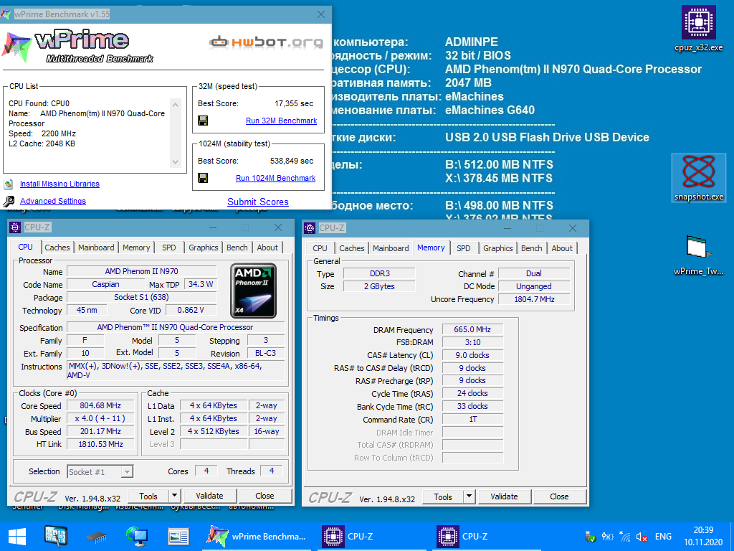734x551 pixels.
Task: Click Tools button in right CPU-Z
Action: coord(442,496)
